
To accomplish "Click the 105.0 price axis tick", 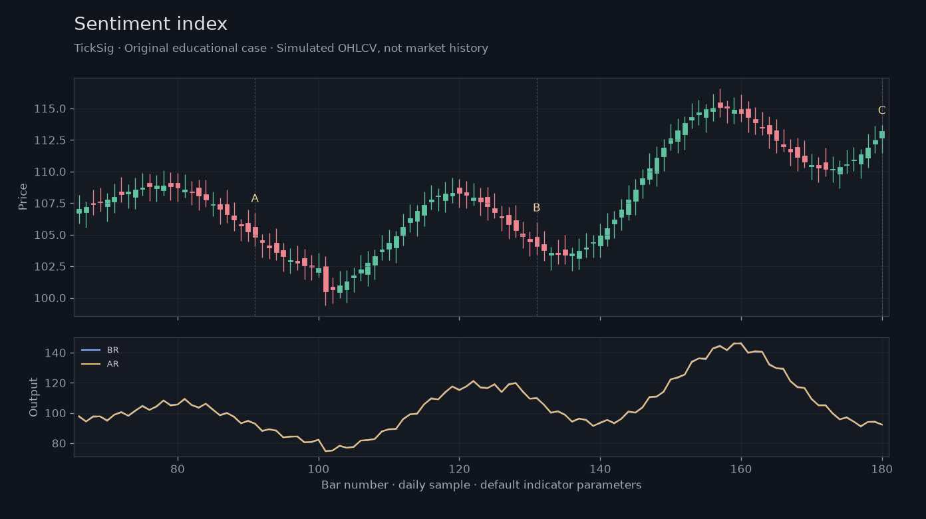I will (x=50, y=235).
